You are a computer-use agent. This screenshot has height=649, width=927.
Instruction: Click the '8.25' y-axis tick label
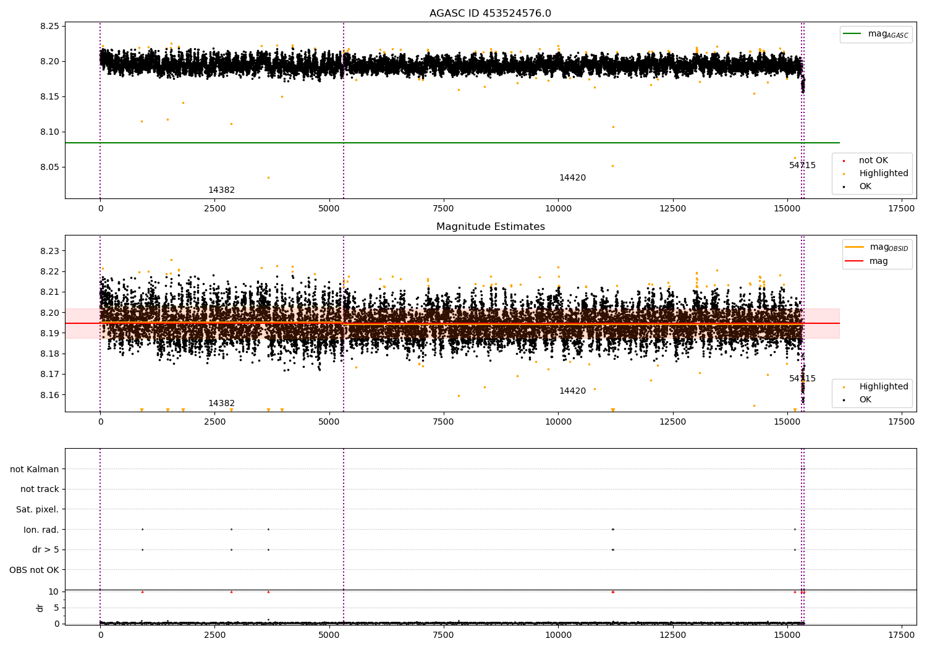(x=49, y=27)
